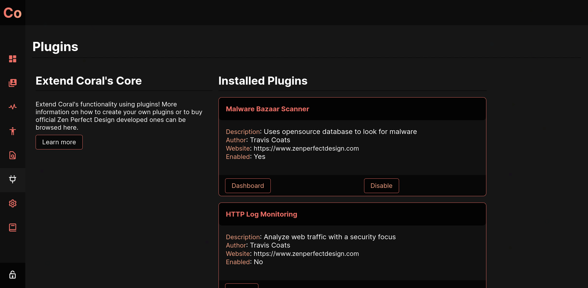This screenshot has width=588, height=288.
Task: Open Settings via the gear icon
Action: (x=13, y=203)
